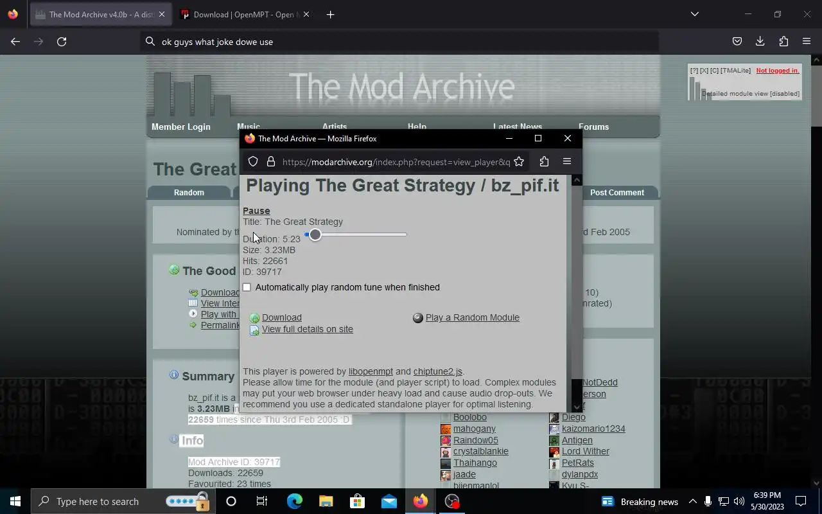Image resolution: width=822 pixels, height=514 pixels.
Task: Click the padlock site info icon in the popup
Action: coord(270,162)
